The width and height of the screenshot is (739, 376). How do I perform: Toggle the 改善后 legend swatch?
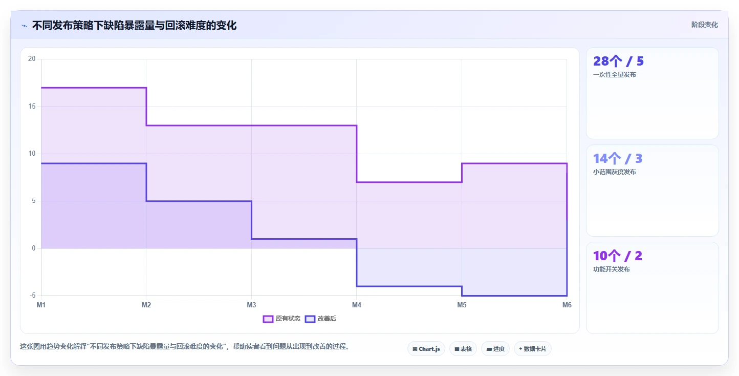310,319
